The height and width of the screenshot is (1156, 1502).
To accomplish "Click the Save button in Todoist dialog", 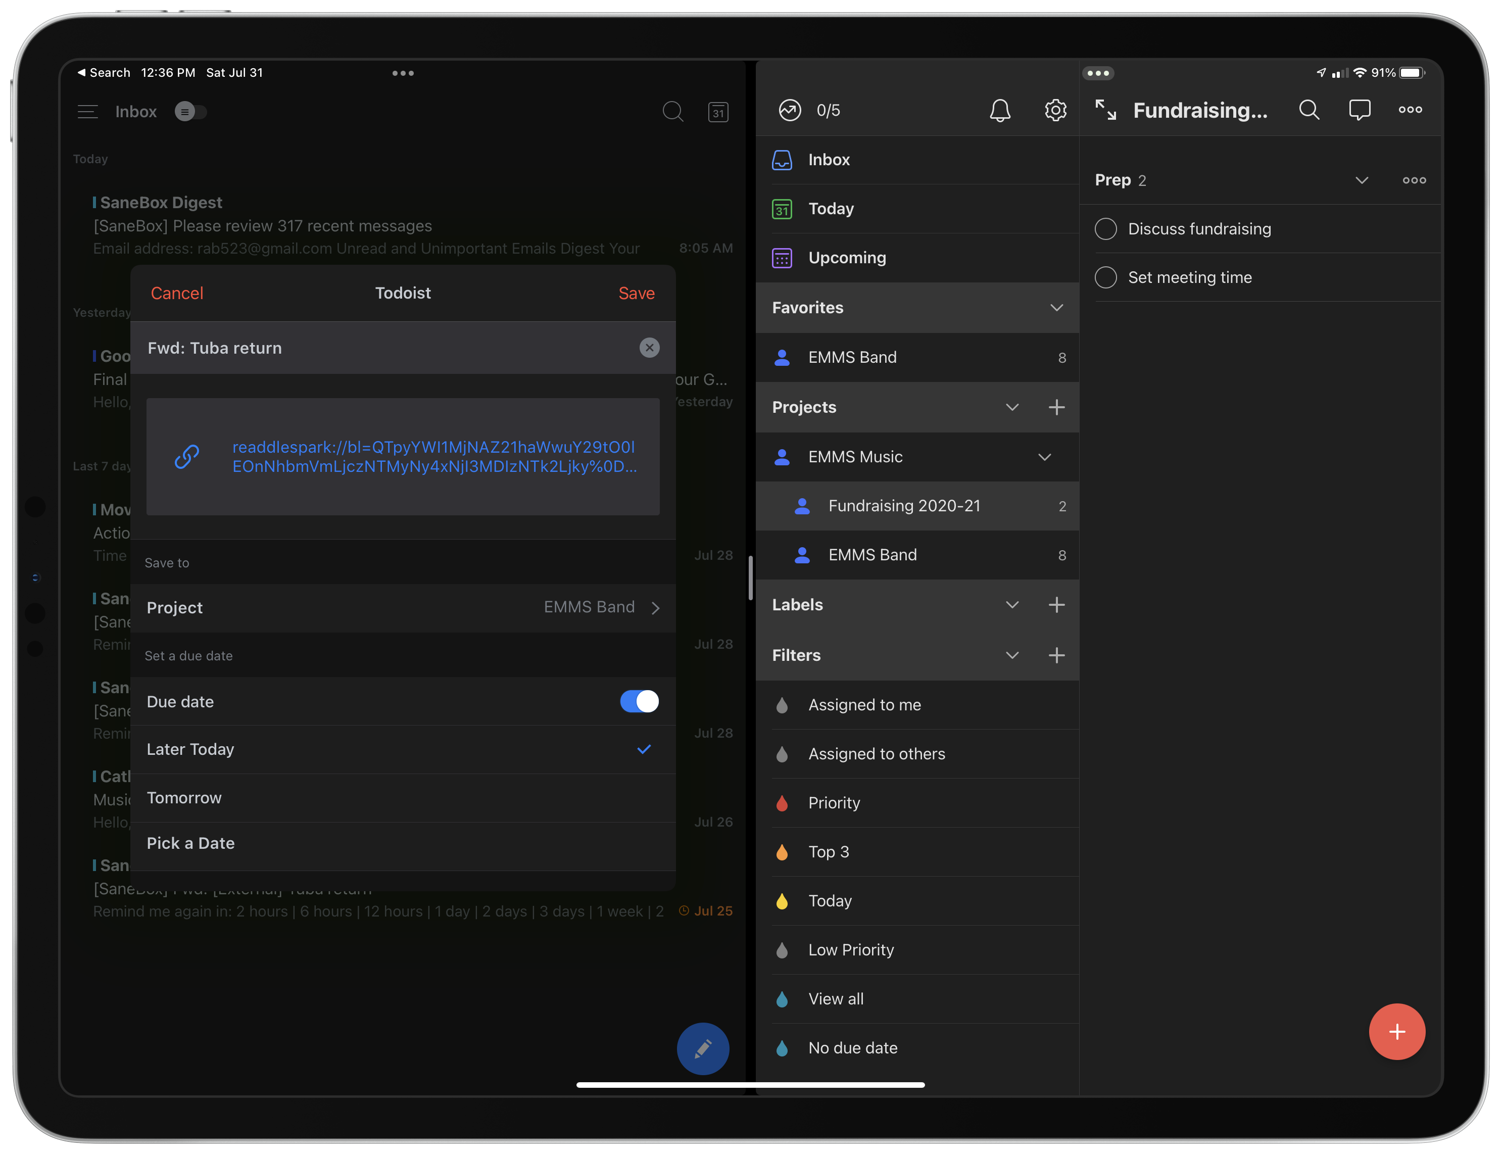I will [636, 293].
